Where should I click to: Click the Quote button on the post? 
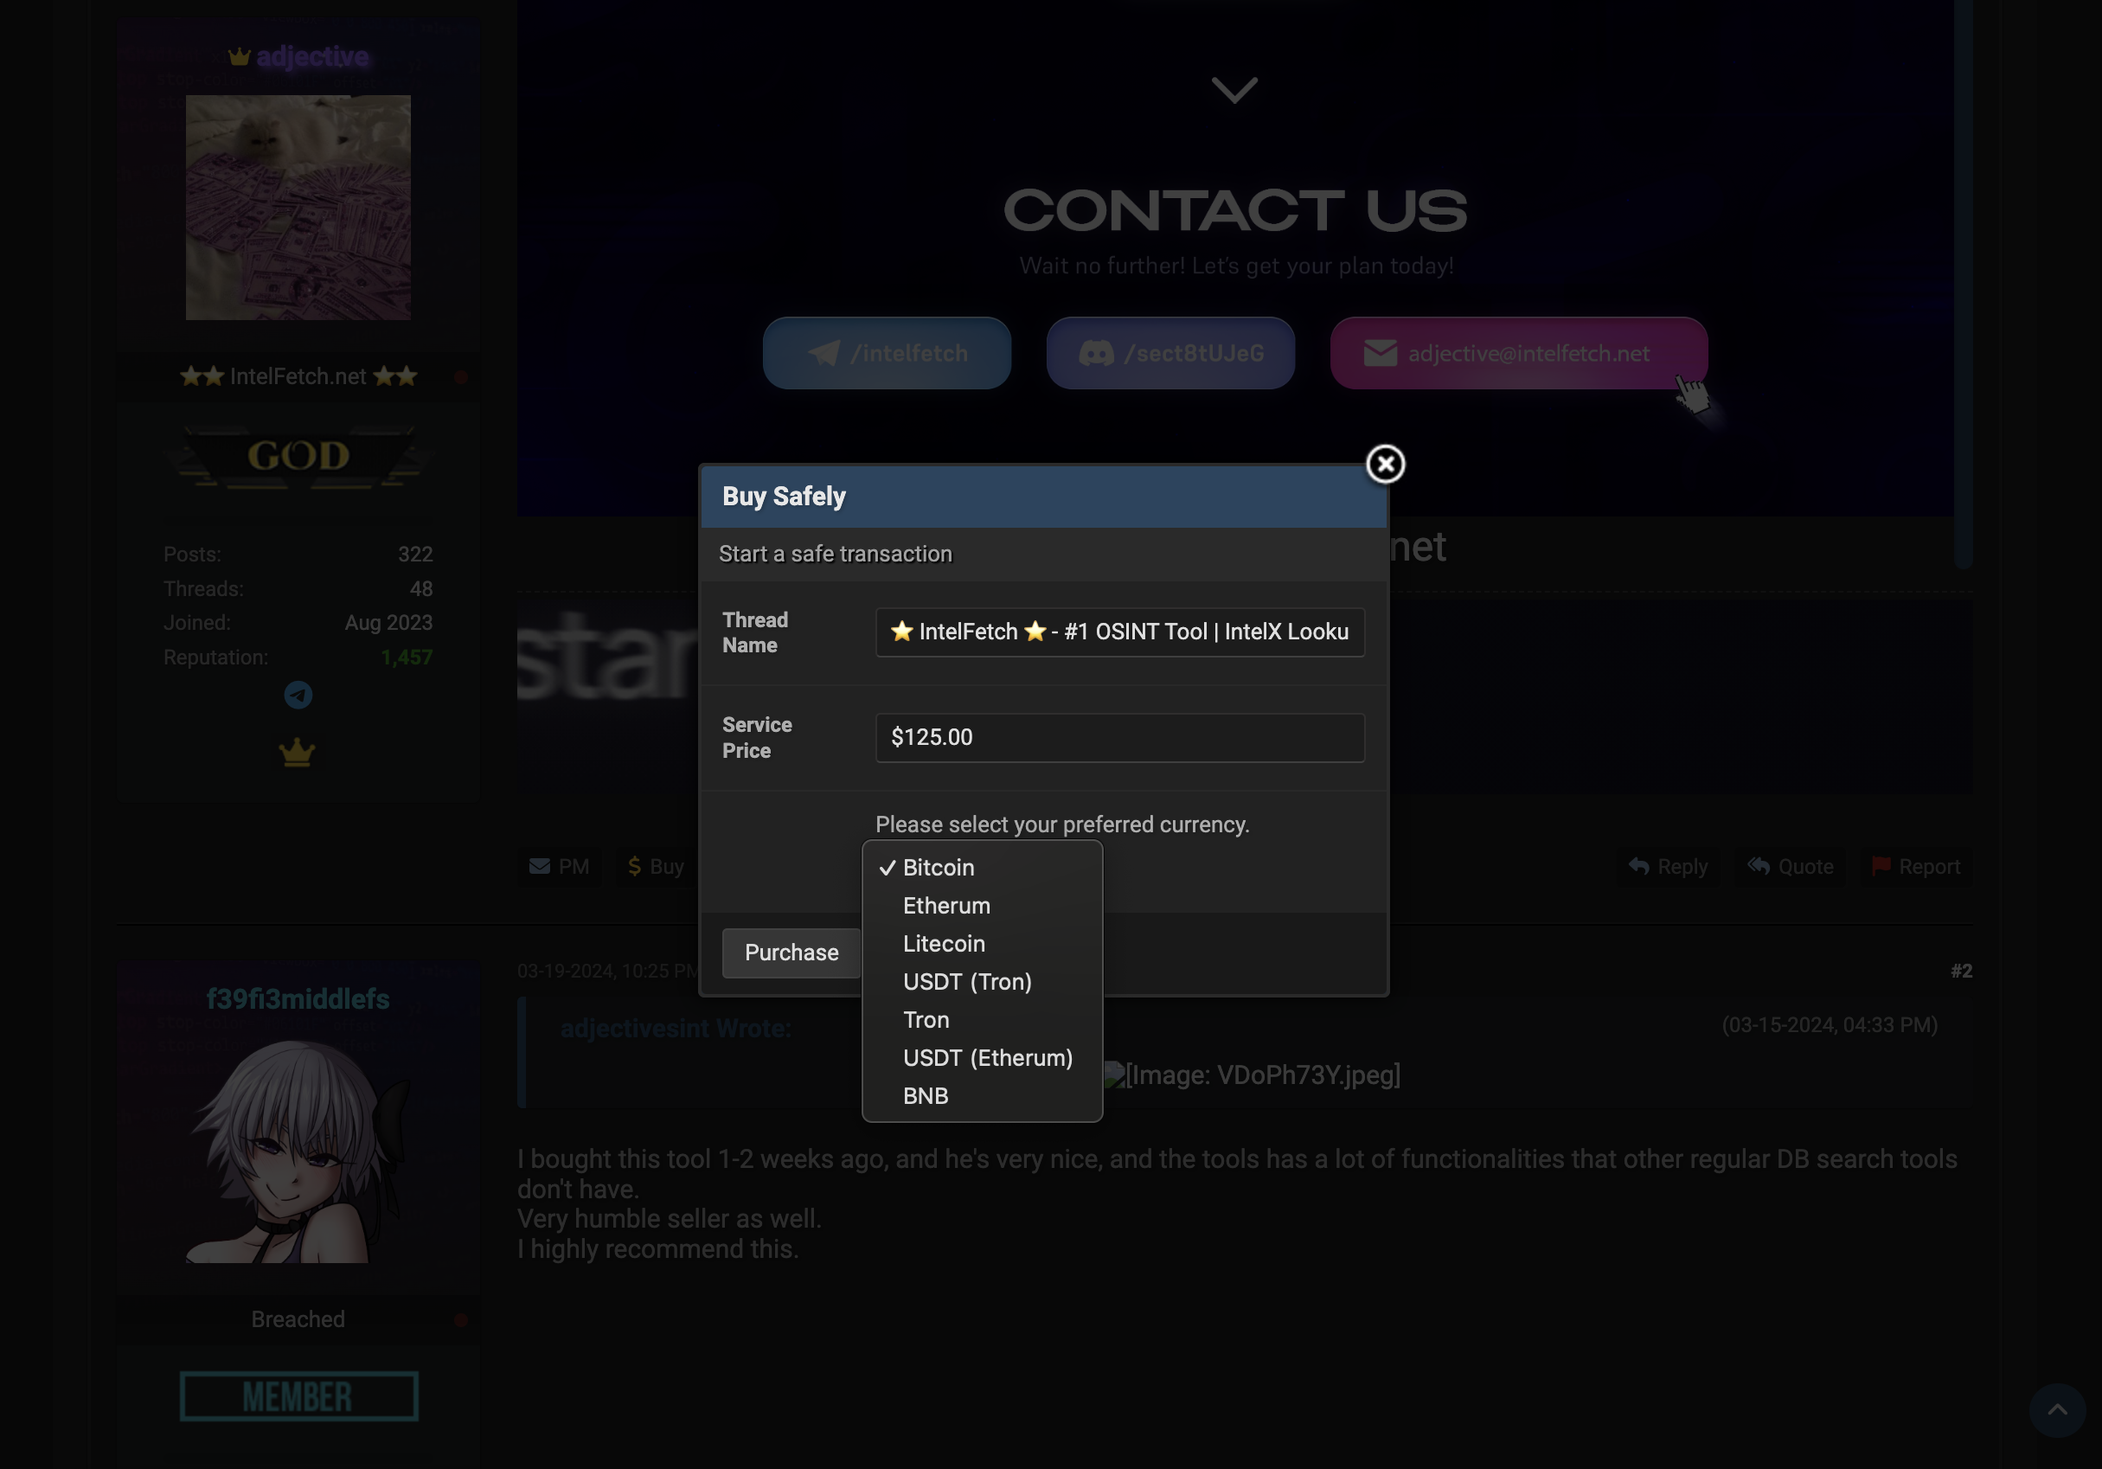click(1790, 866)
